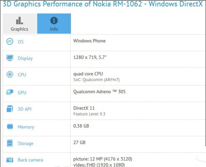The width and height of the screenshot is (206, 167).
Task: Click Feature Level 9.3 text
Action: (89, 114)
